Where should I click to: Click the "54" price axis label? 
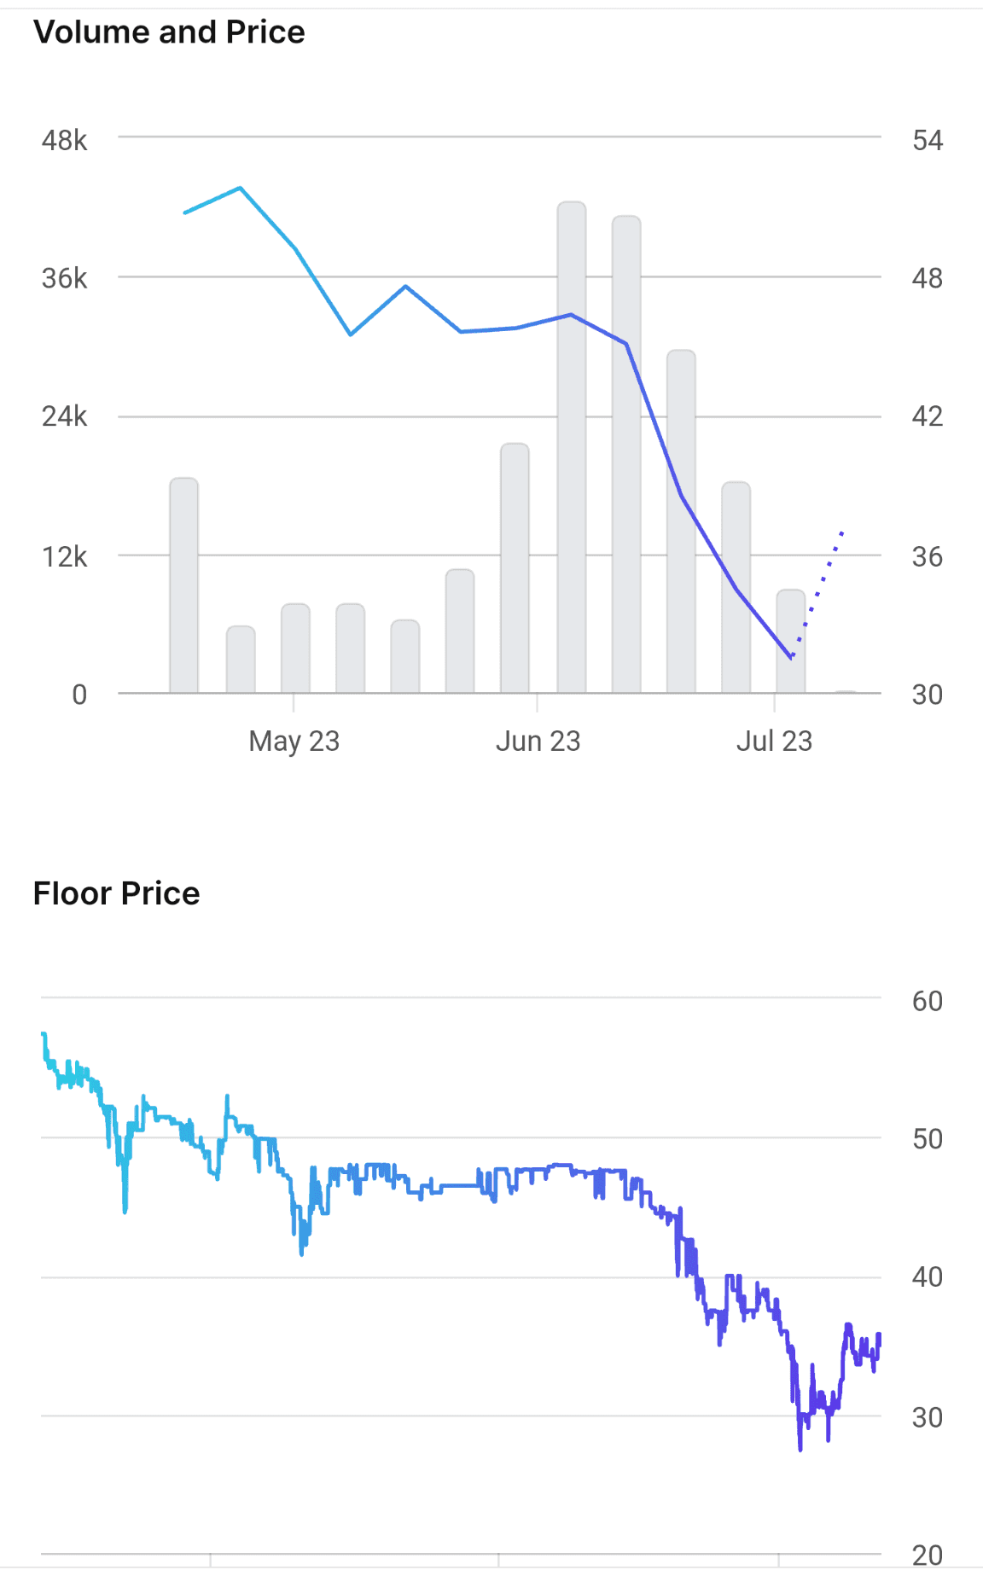(928, 140)
